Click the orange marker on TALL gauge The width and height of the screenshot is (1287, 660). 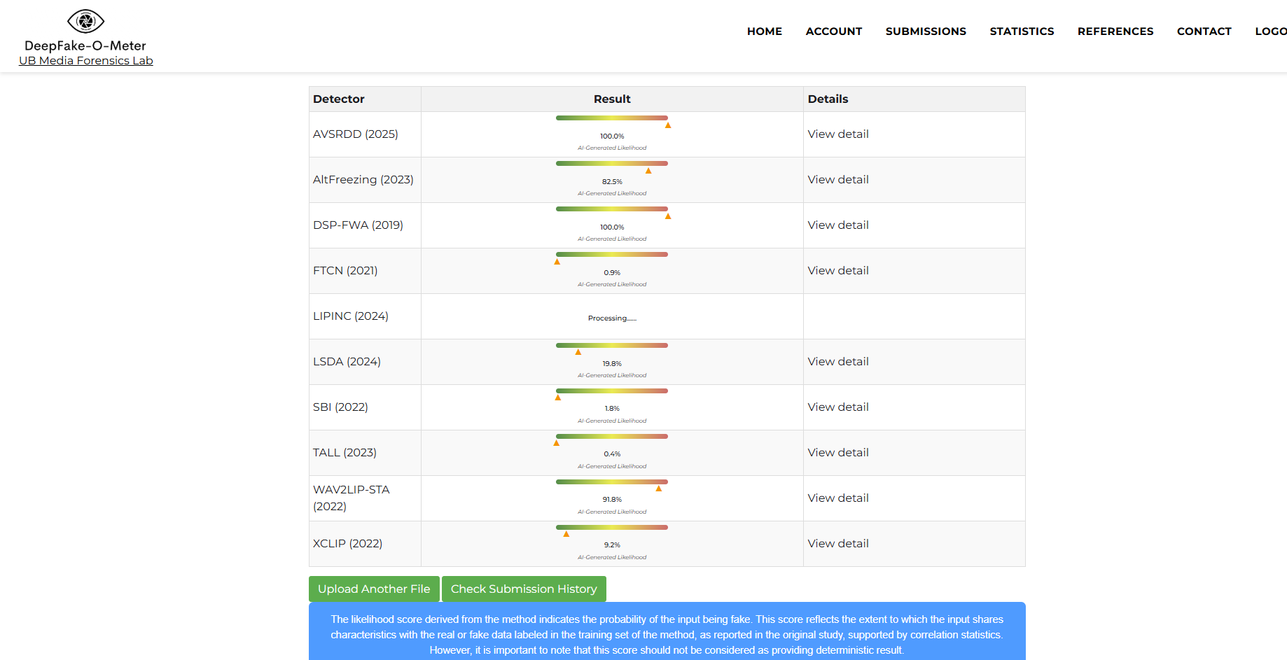pos(557,443)
